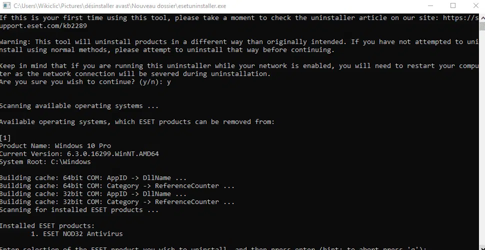The height and width of the screenshot is (250, 485).
Task: Click the 'Installed ESET products:' heading
Action: pos(47,226)
